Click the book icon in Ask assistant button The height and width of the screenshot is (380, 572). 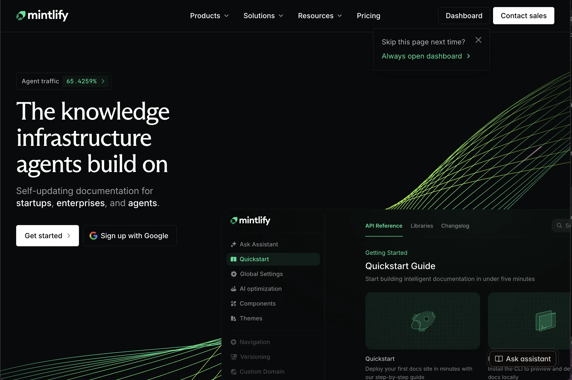pos(499,359)
